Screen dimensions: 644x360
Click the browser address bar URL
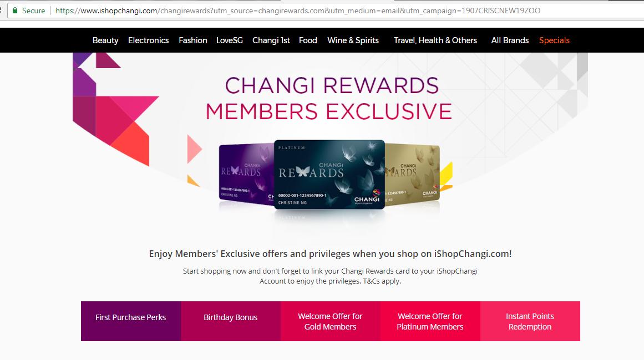click(298, 11)
